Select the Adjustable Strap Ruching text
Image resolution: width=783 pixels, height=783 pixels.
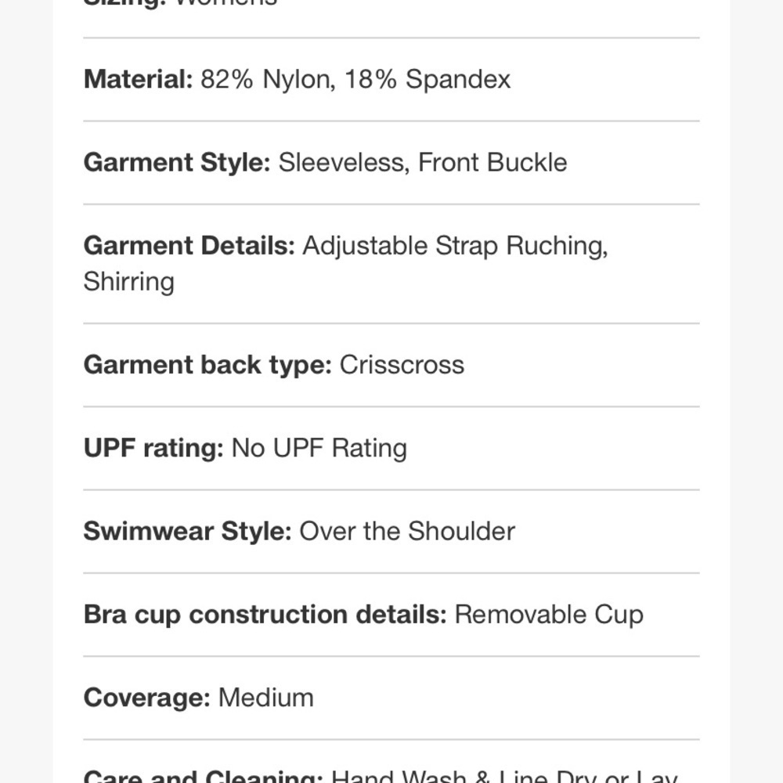pos(455,246)
